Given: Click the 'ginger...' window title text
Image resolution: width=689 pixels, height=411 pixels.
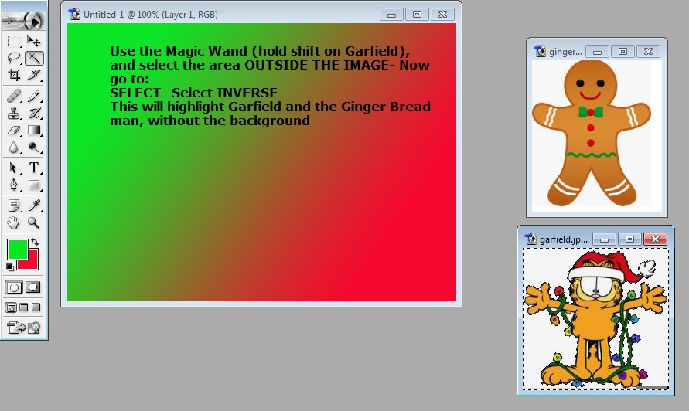Looking at the screenshot, I should 565,52.
